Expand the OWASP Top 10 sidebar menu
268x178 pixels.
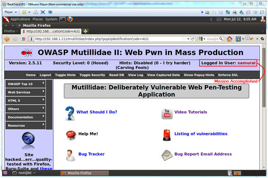pos(25,84)
